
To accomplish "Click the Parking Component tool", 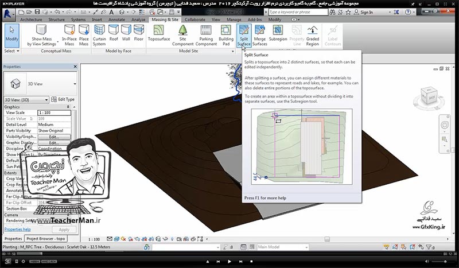I will click(206, 35).
